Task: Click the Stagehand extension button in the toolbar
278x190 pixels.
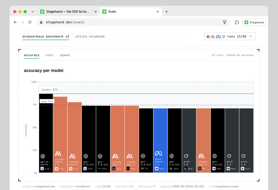Action: 254,22
